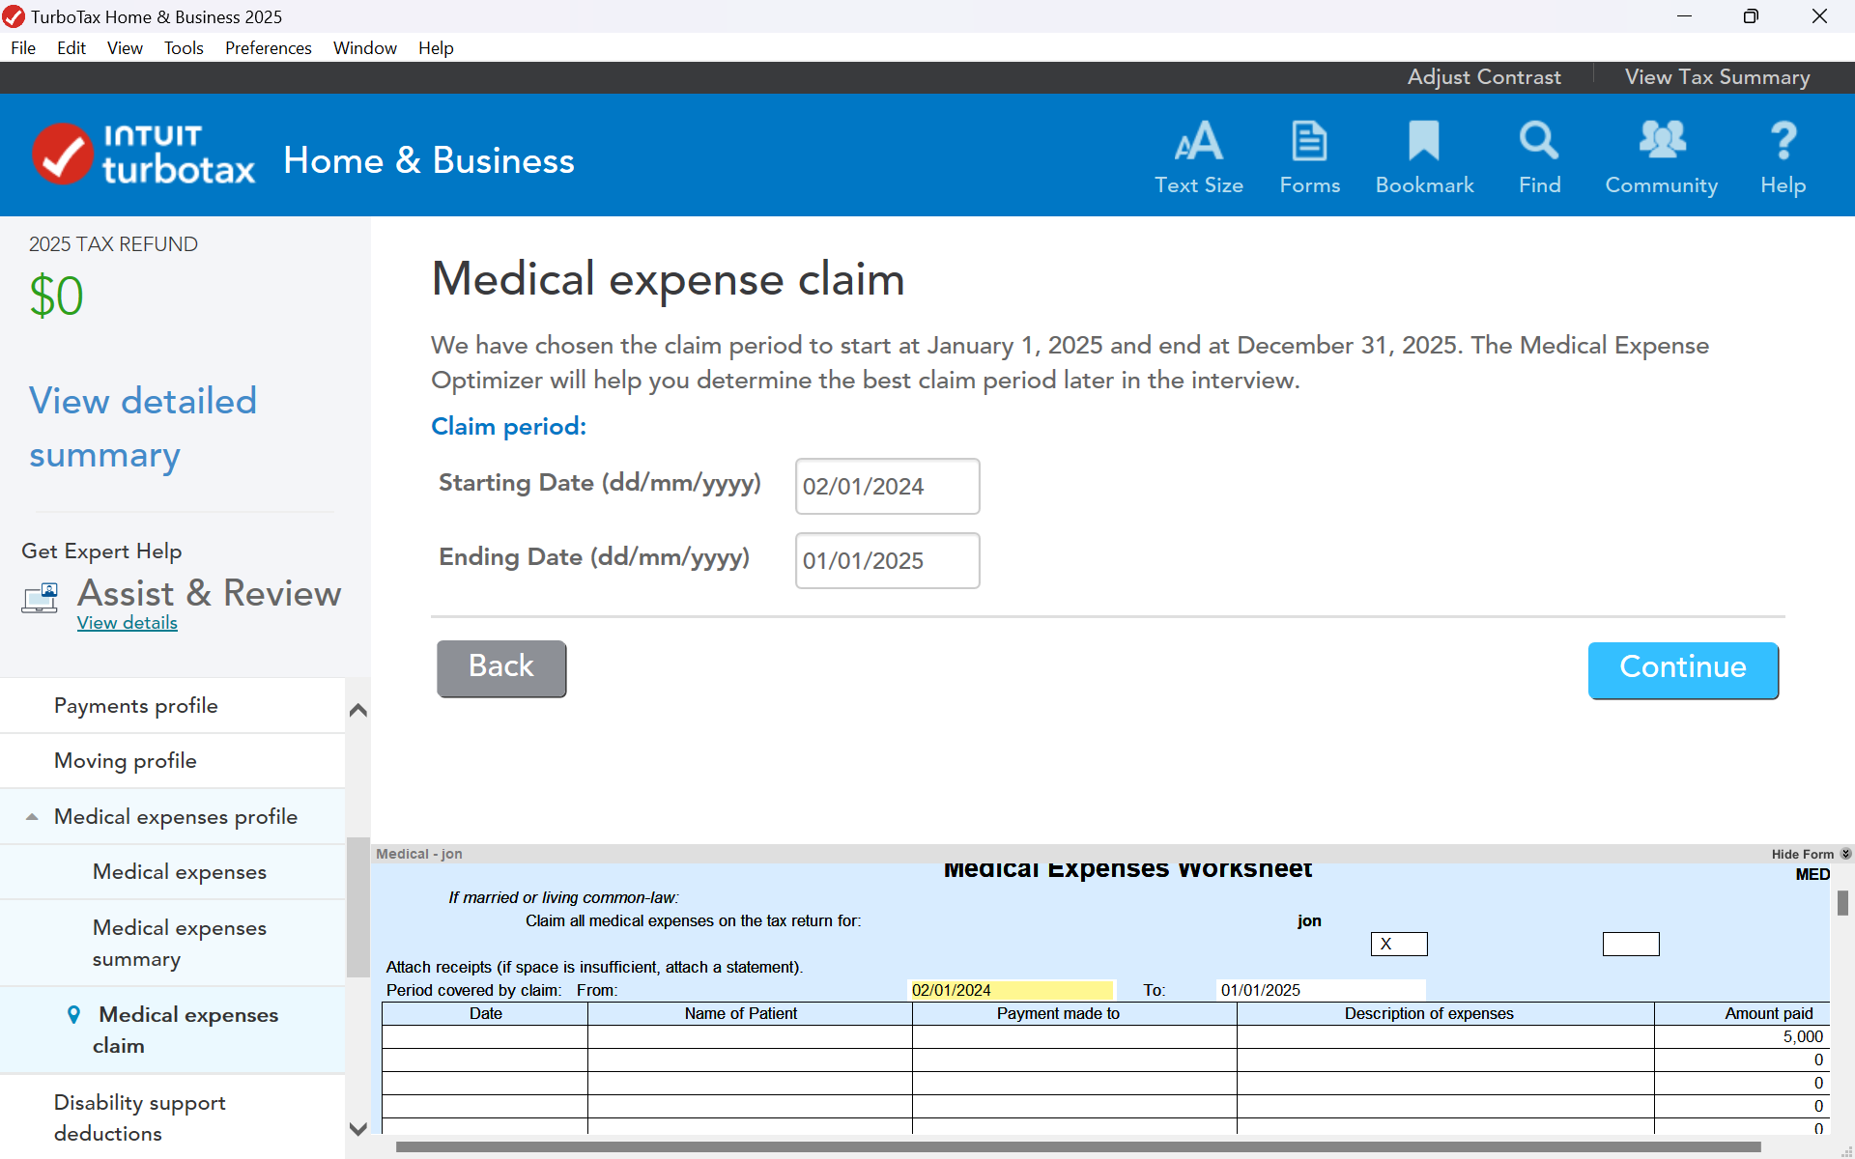Toggle the checked X box under jon

[x=1398, y=944]
